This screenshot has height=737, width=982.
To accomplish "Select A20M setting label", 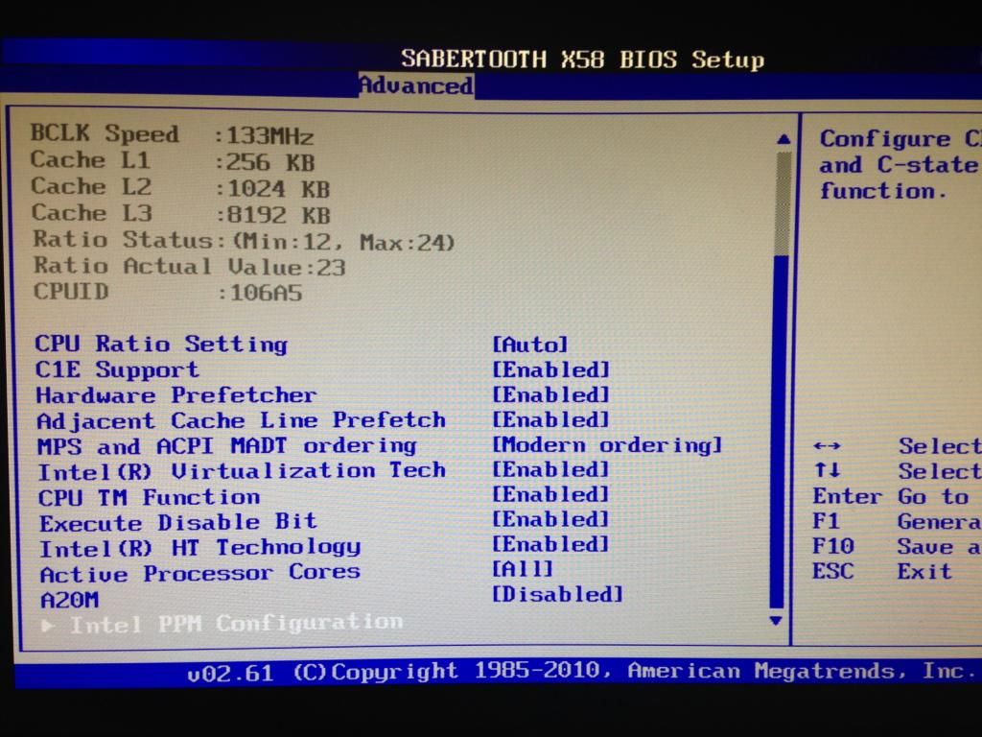I will point(69,600).
